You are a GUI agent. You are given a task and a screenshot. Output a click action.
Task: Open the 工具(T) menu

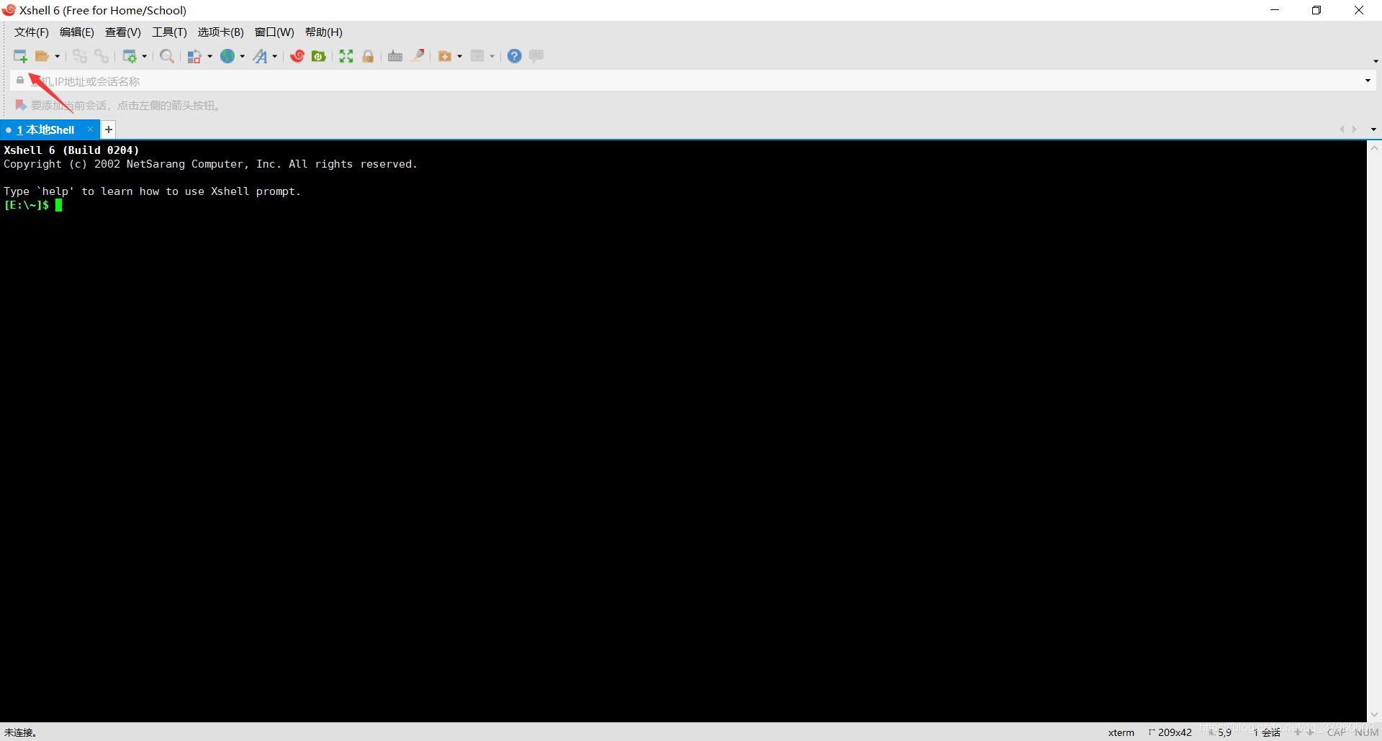pyautogui.click(x=169, y=32)
